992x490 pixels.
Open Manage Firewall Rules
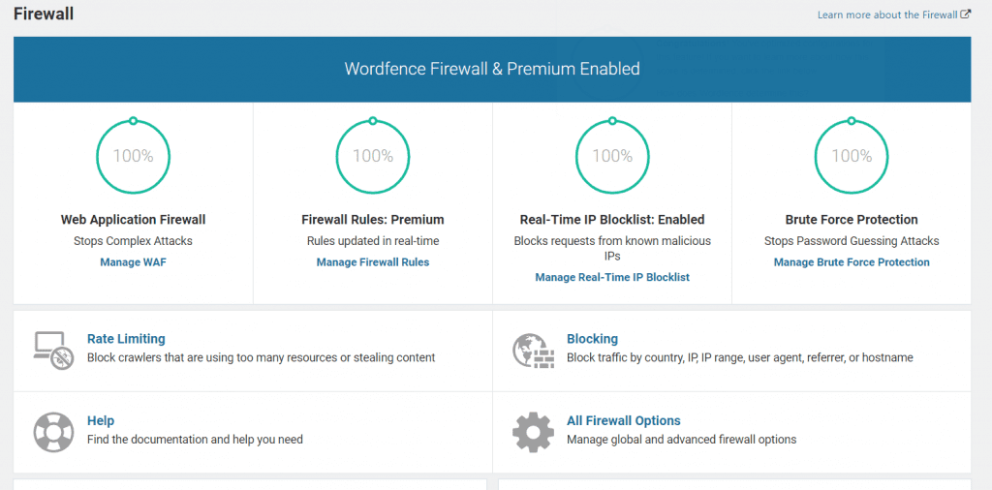click(x=372, y=262)
